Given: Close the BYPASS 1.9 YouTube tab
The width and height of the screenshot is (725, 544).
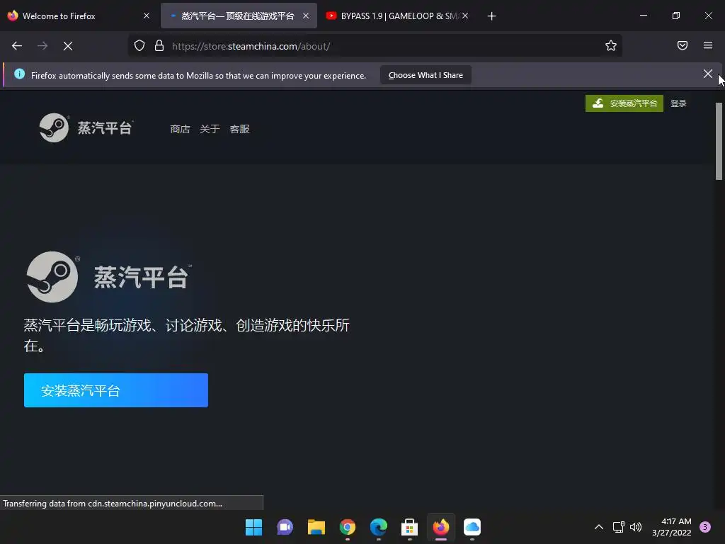Looking at the screenshot, I should coord(465,16).
